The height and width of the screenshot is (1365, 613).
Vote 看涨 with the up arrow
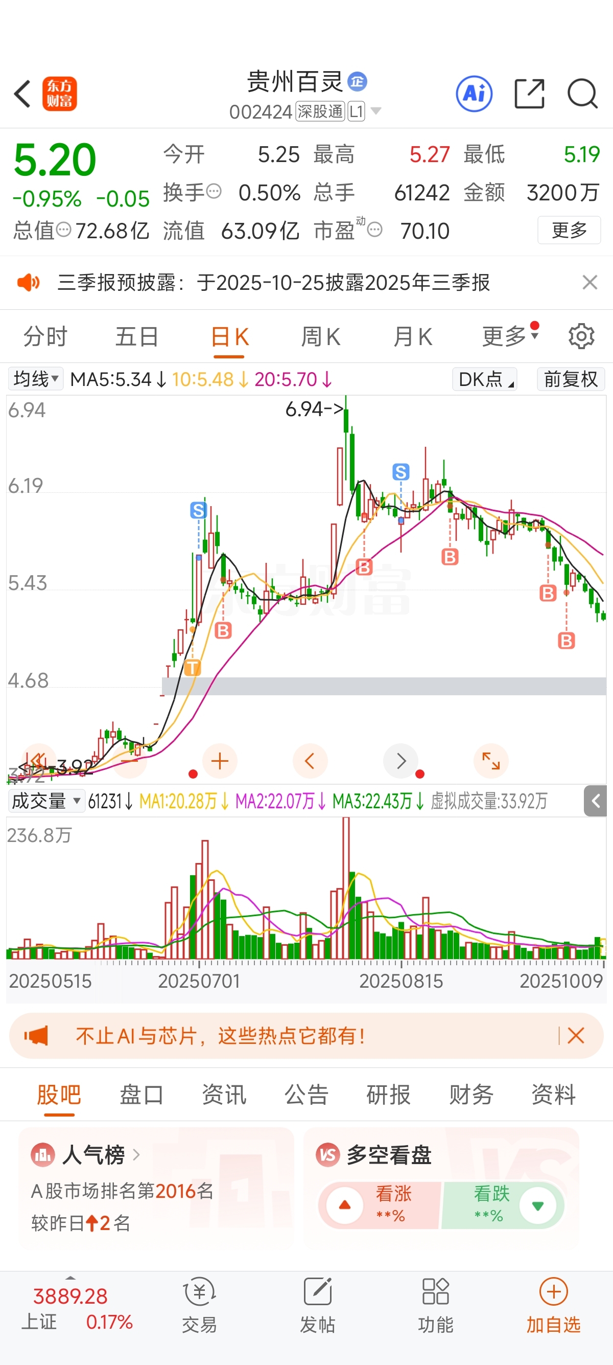click(x=345, y=1204)
